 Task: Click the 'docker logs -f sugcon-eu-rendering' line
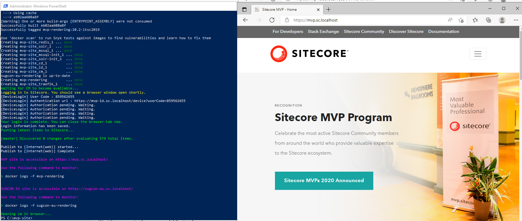coord(39,205)
